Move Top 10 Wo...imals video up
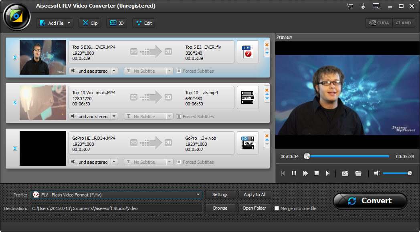This screenshot has height=232, width=420. 267,94
